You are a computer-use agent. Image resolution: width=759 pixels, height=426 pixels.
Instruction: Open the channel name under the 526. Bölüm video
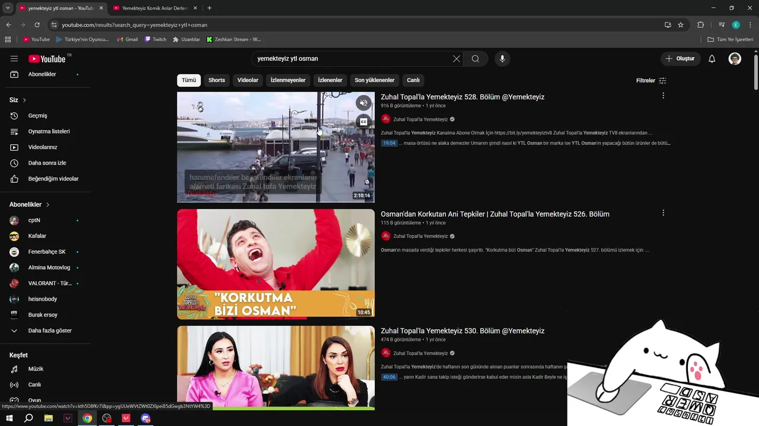pyautogui.click(x=420, y=236)
